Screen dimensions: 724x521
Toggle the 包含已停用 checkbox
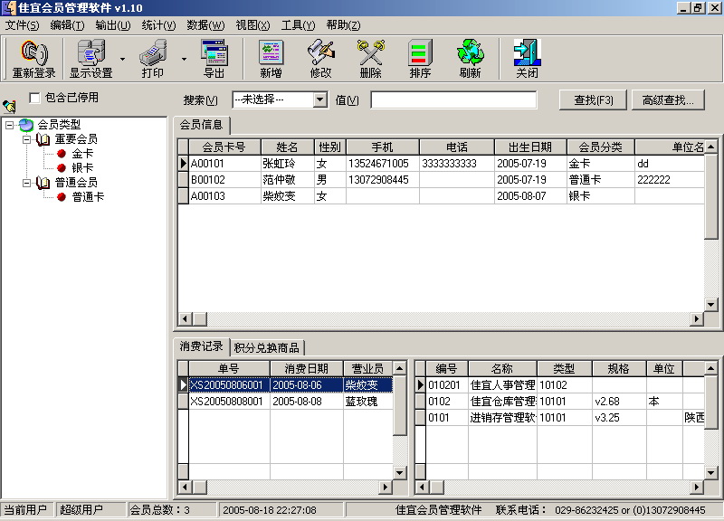34,98
